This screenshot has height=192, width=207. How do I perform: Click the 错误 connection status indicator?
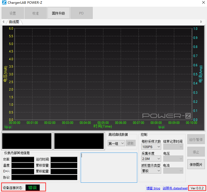tap(33, 187)
